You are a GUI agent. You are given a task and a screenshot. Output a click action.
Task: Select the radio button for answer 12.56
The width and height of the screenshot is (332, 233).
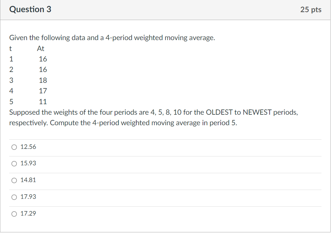[14, 147]
